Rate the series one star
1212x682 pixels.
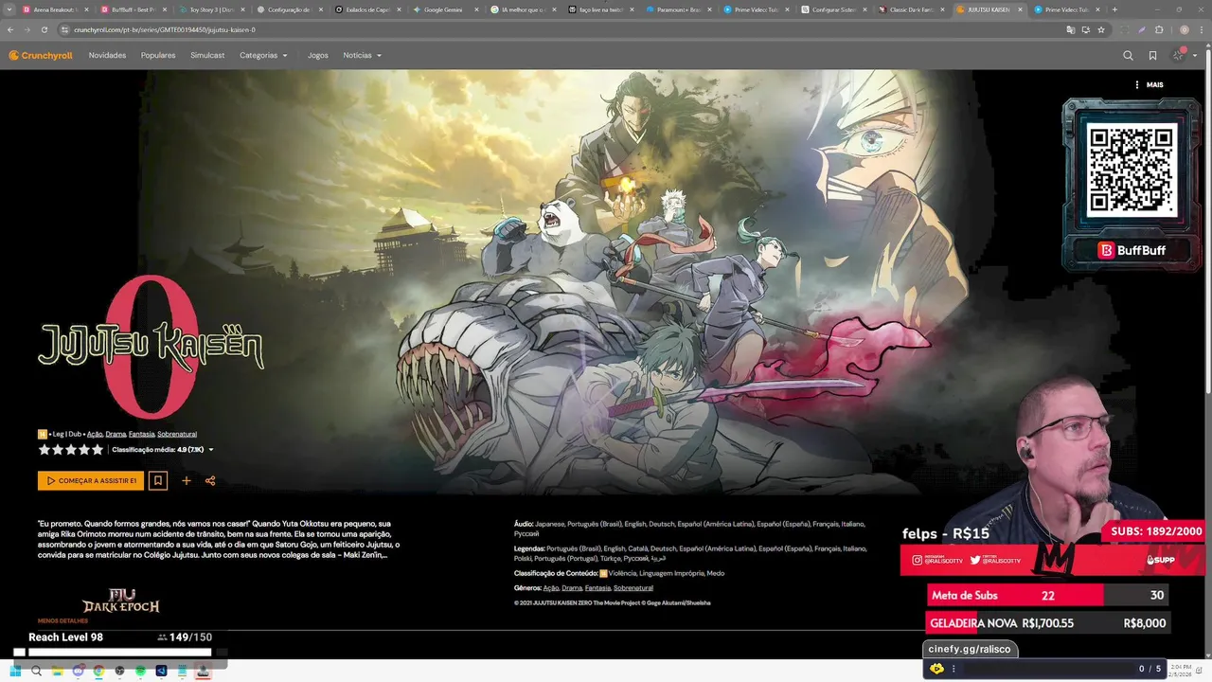pyautogui.click(x=44, y=449)
